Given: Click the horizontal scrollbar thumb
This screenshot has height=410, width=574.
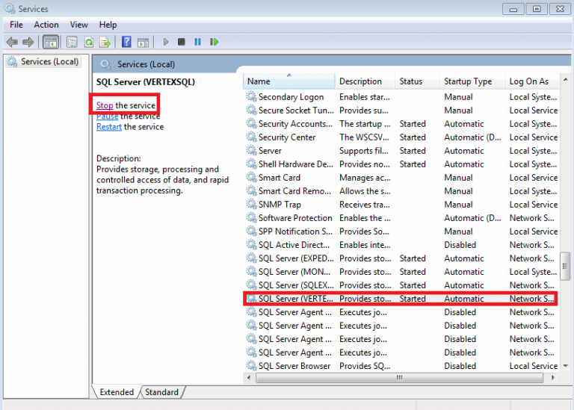Looking at the screenshot, I should click(x=399, y=378).
